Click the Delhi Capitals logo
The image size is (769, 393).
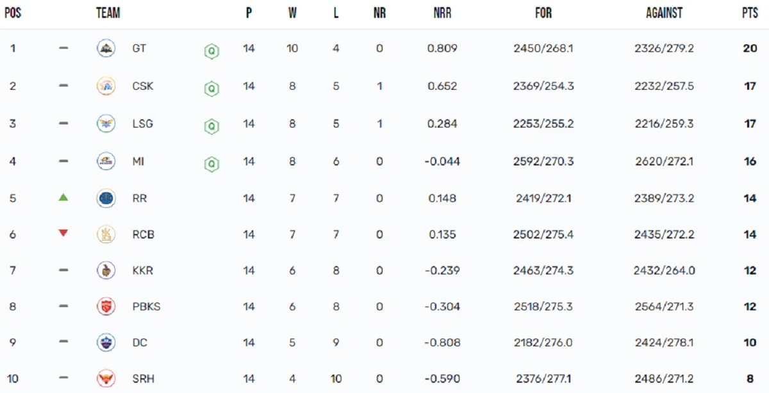pyautogui.click(x=106, y=342)
